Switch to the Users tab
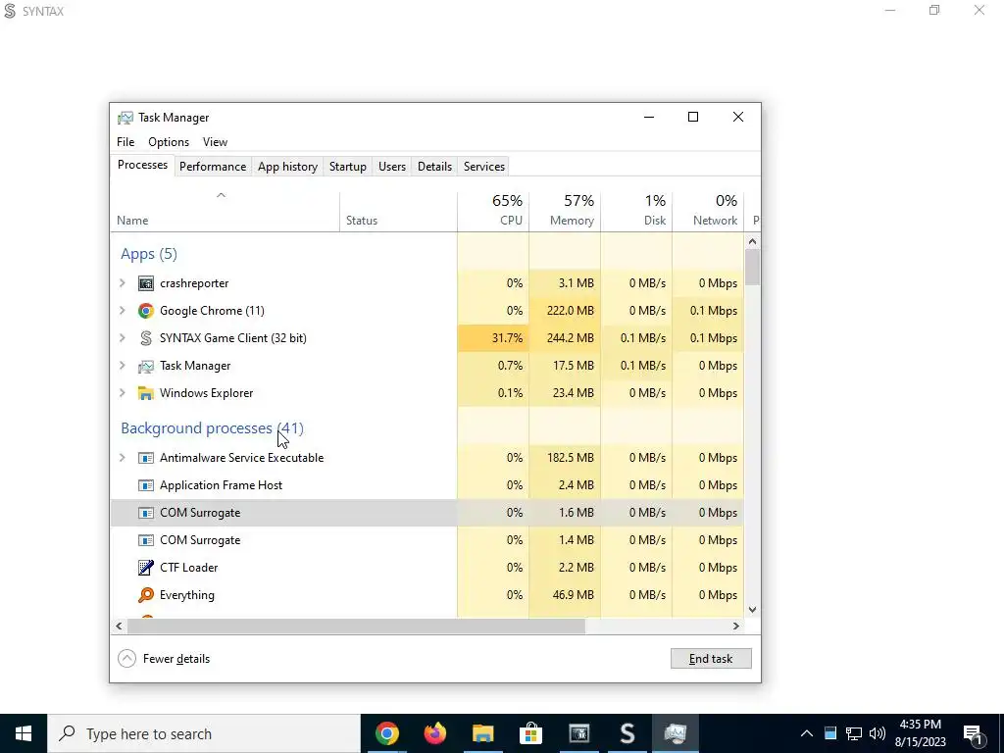The image size is (1004, 753). tap(392, 167)
